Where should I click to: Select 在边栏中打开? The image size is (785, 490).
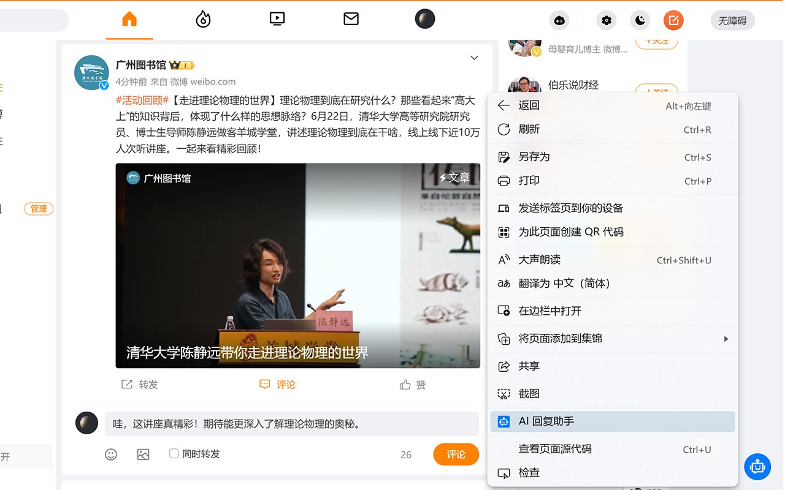point(613,311)
